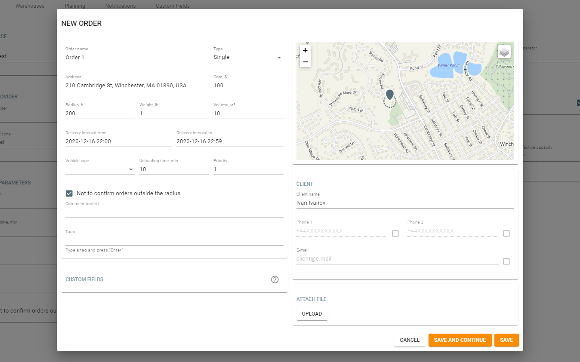Click the location pin marker on map

[390, 95]
